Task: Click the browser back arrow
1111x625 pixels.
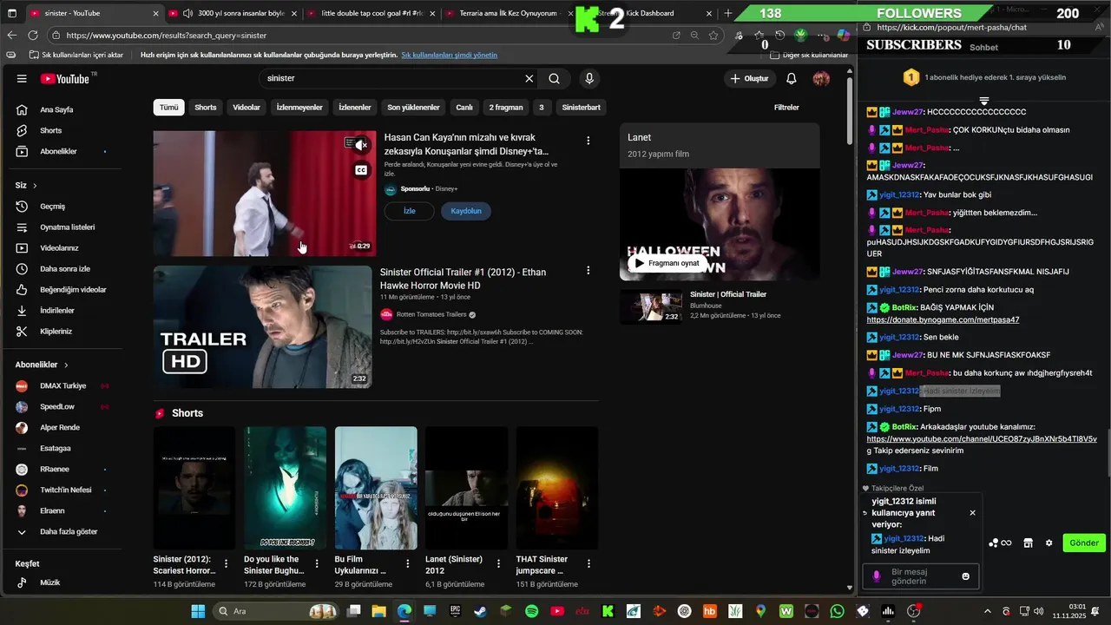Action: [11, 35]
